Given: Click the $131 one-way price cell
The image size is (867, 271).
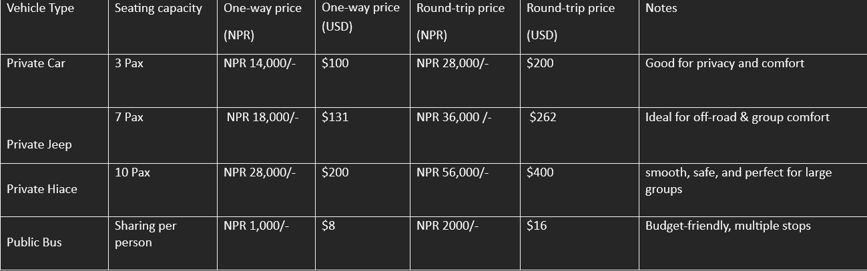Looking at the screenshot, I should click(x=335, y=118).
